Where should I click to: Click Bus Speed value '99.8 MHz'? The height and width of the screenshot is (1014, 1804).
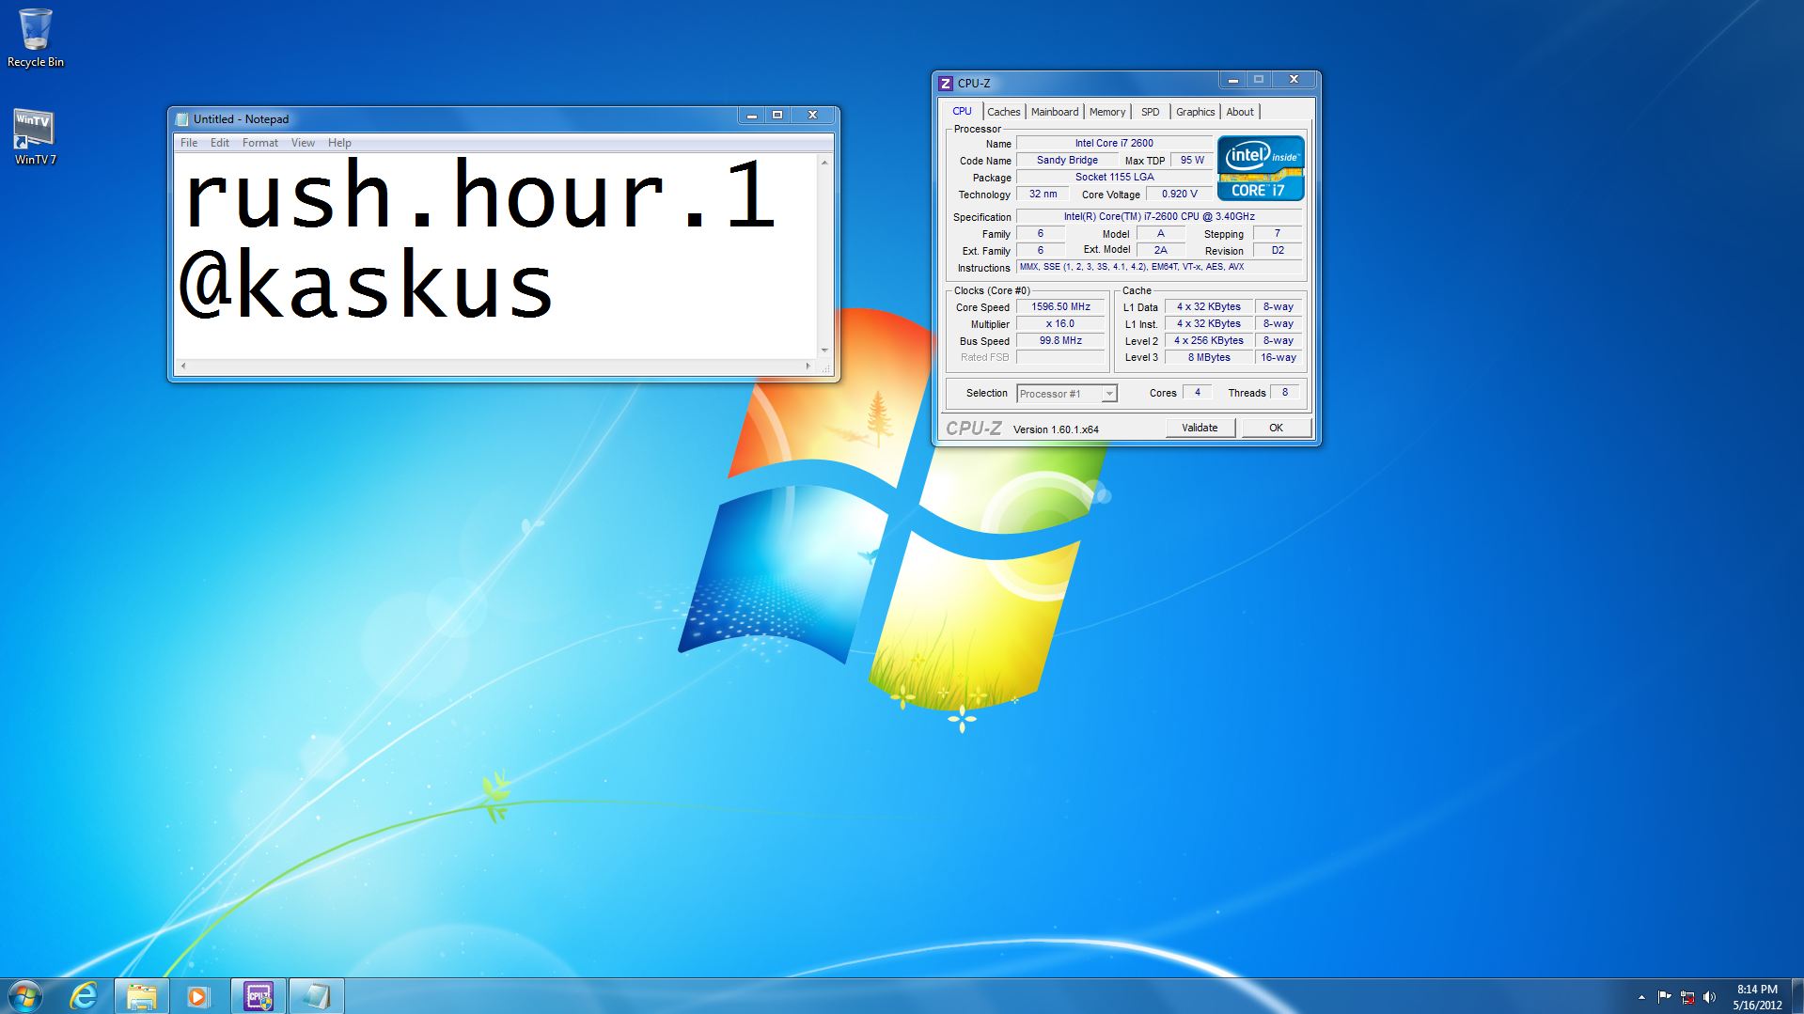(x=1060, y=340)
